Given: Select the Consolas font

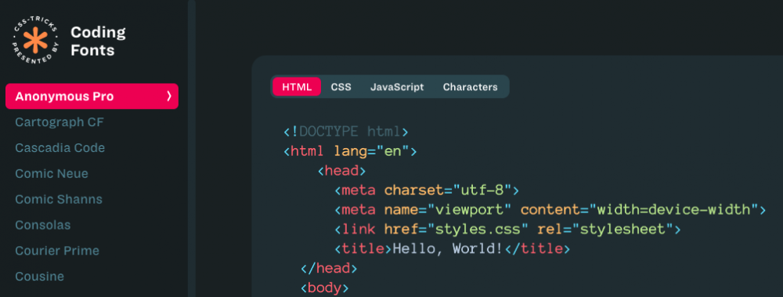Looking at the screenshot, I should pyautogui.click(x=43, y=225).
